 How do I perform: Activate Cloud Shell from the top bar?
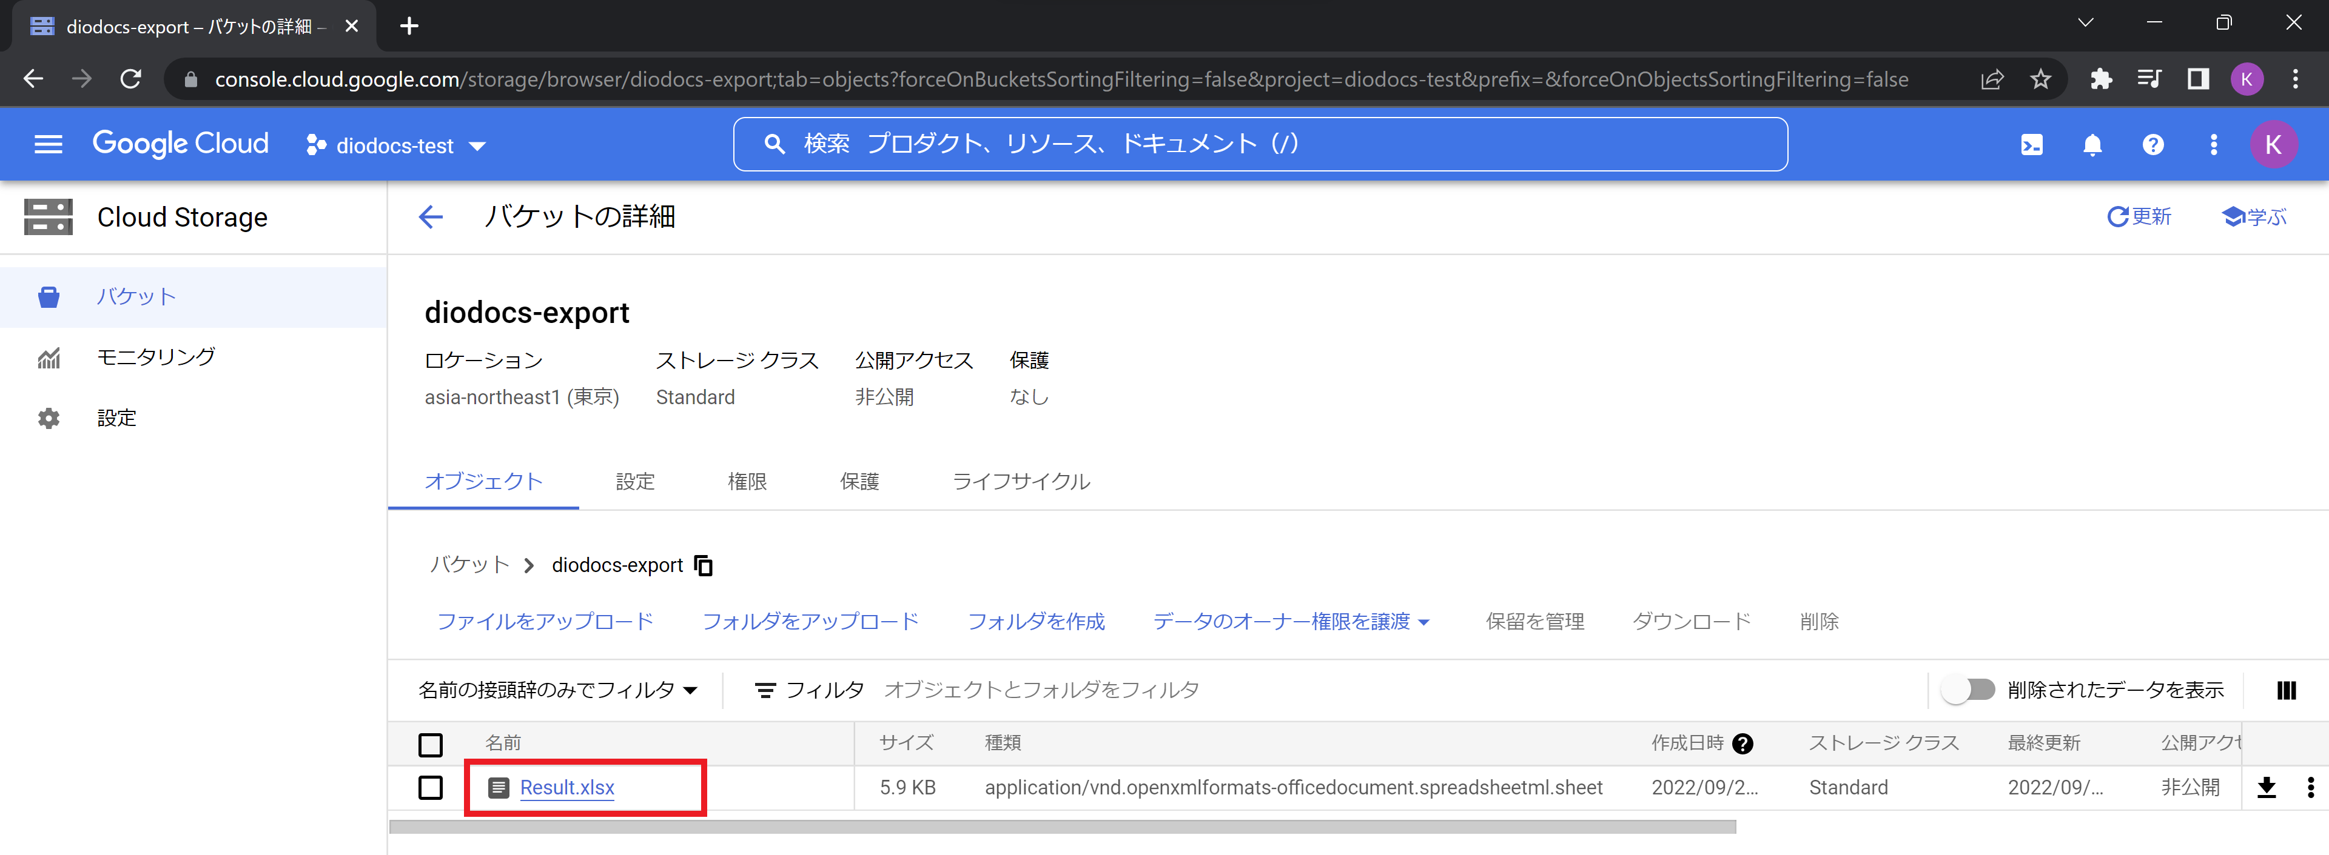[2032, 144]
